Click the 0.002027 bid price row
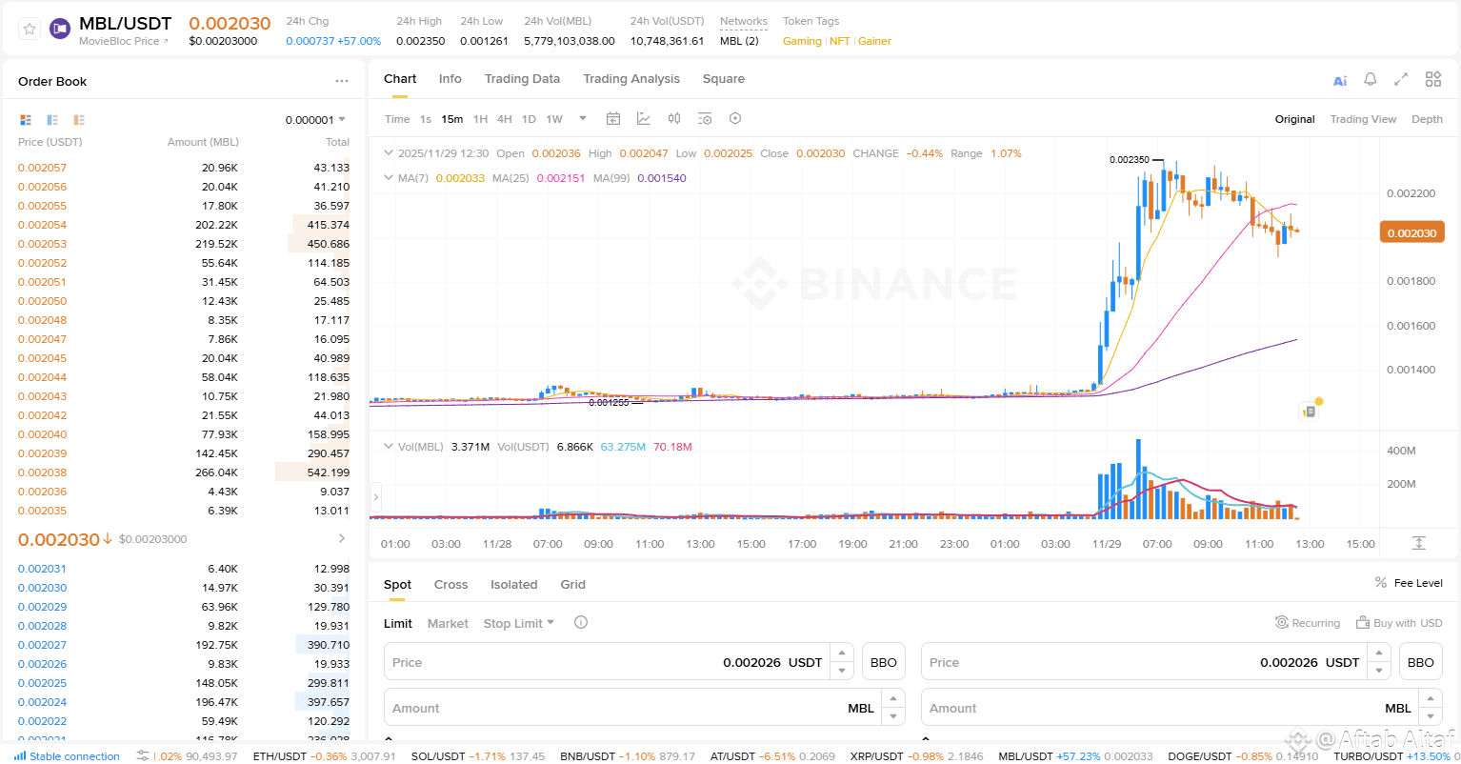The height and width of the screenshot is (764, 1461). (x=184, y=645)
